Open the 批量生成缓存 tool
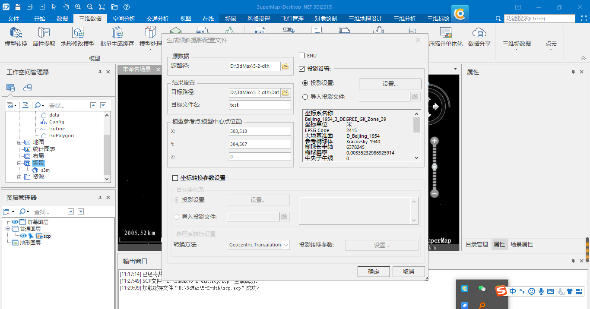Image resolution: width=590 pixels, height=309 pixels. pyautogui.click(x=117, y=37)
